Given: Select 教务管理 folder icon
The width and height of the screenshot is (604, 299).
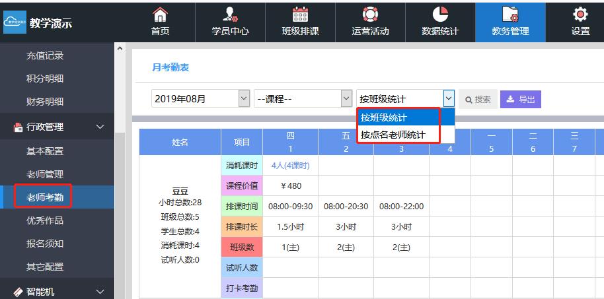Looking at the screenshot, I should tap(510, 14).
